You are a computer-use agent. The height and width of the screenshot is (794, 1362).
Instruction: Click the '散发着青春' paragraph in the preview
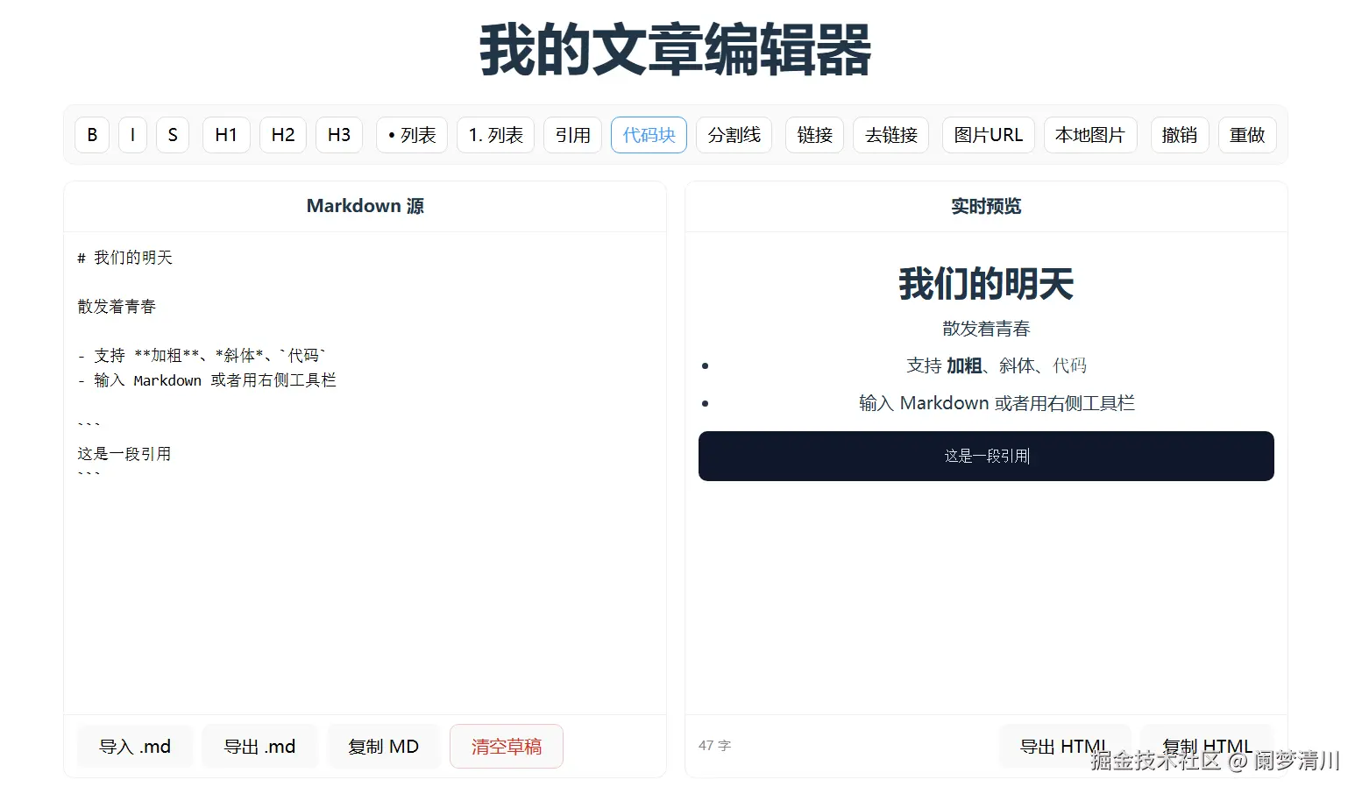coord(986,329)
